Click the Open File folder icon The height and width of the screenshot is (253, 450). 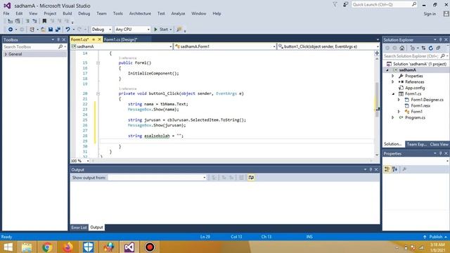[x=43, y=30]
